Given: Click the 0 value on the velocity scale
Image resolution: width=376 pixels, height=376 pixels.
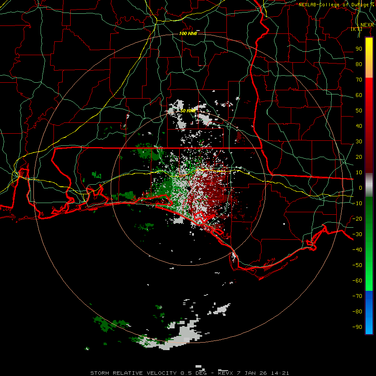Looking at the screenshot, I should [361, 188].
